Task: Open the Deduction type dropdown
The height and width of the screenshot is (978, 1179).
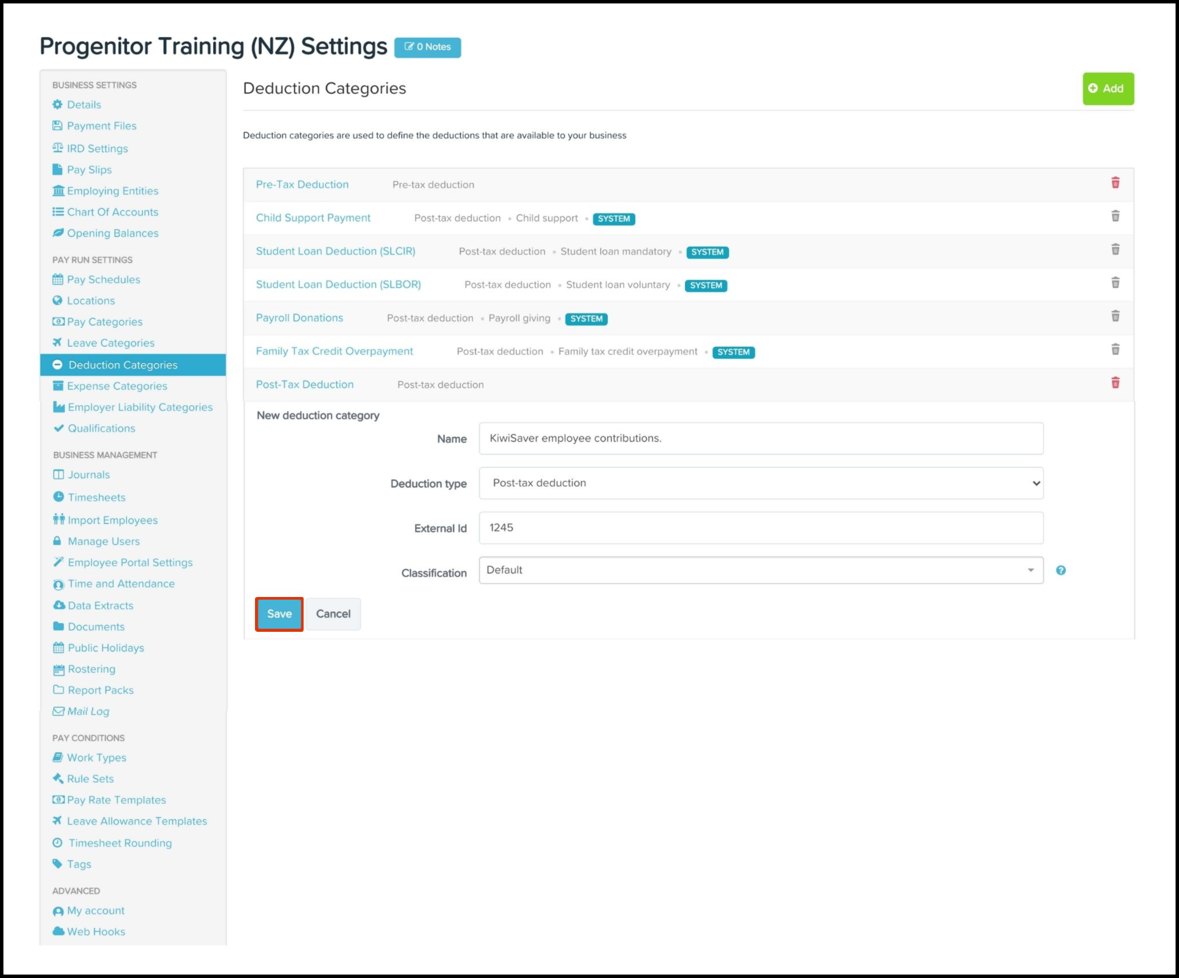Action: coord(760,483)
